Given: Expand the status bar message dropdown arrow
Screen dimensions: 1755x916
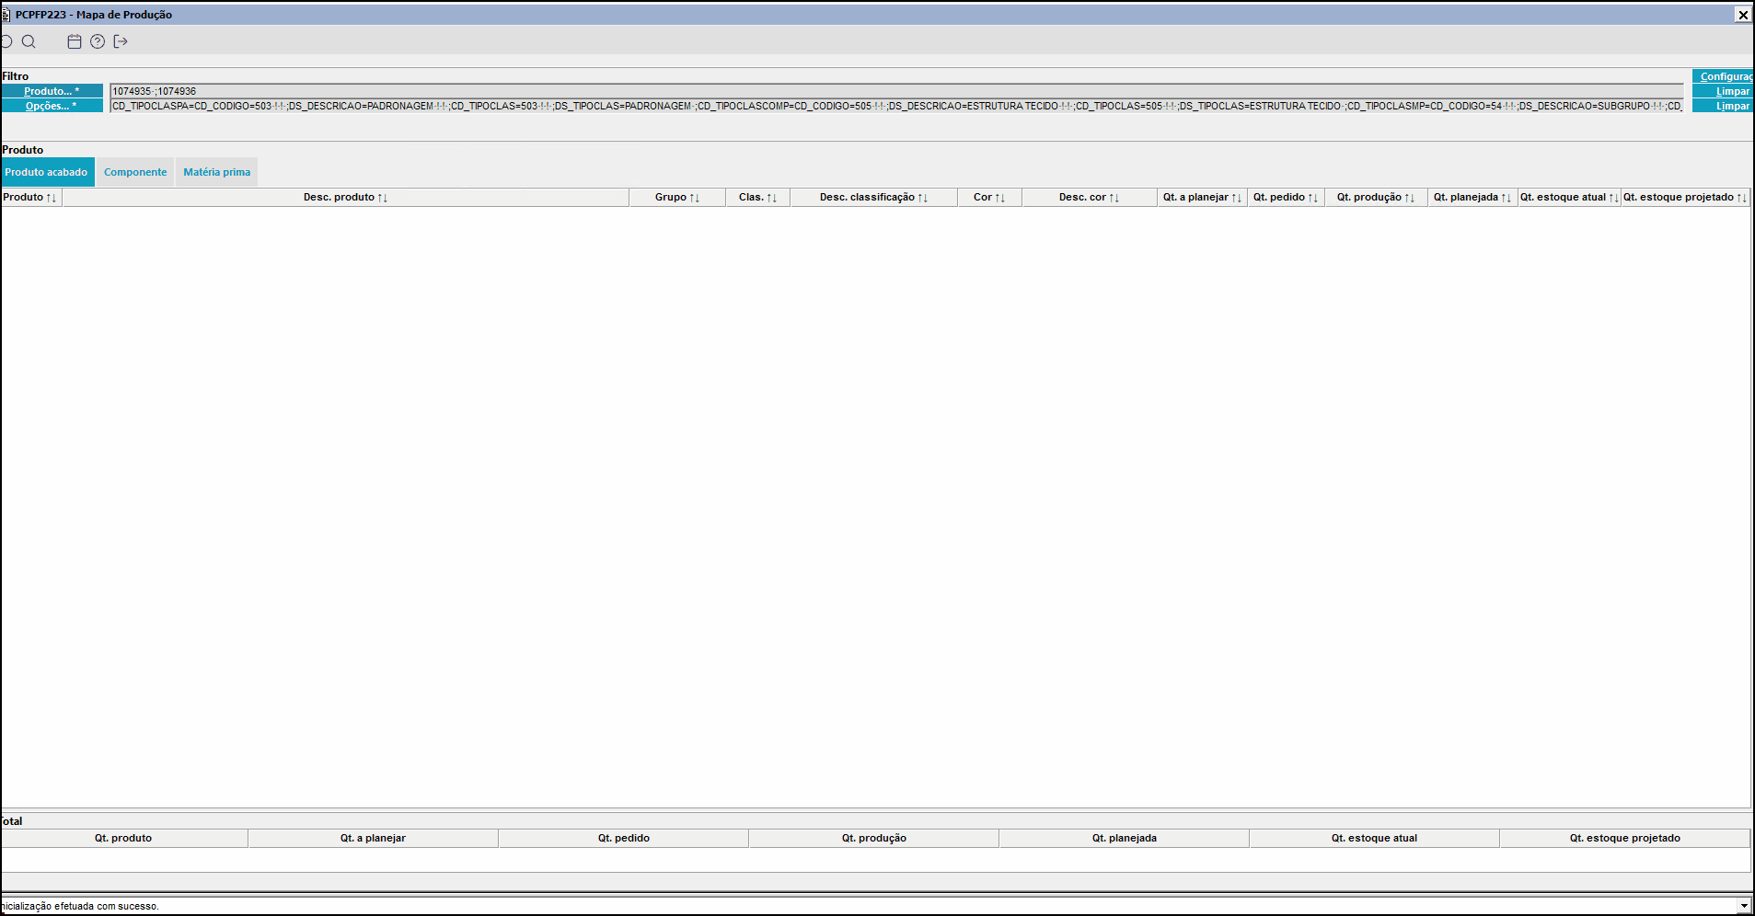Looking at the screenshot, I should point(1743,906).
